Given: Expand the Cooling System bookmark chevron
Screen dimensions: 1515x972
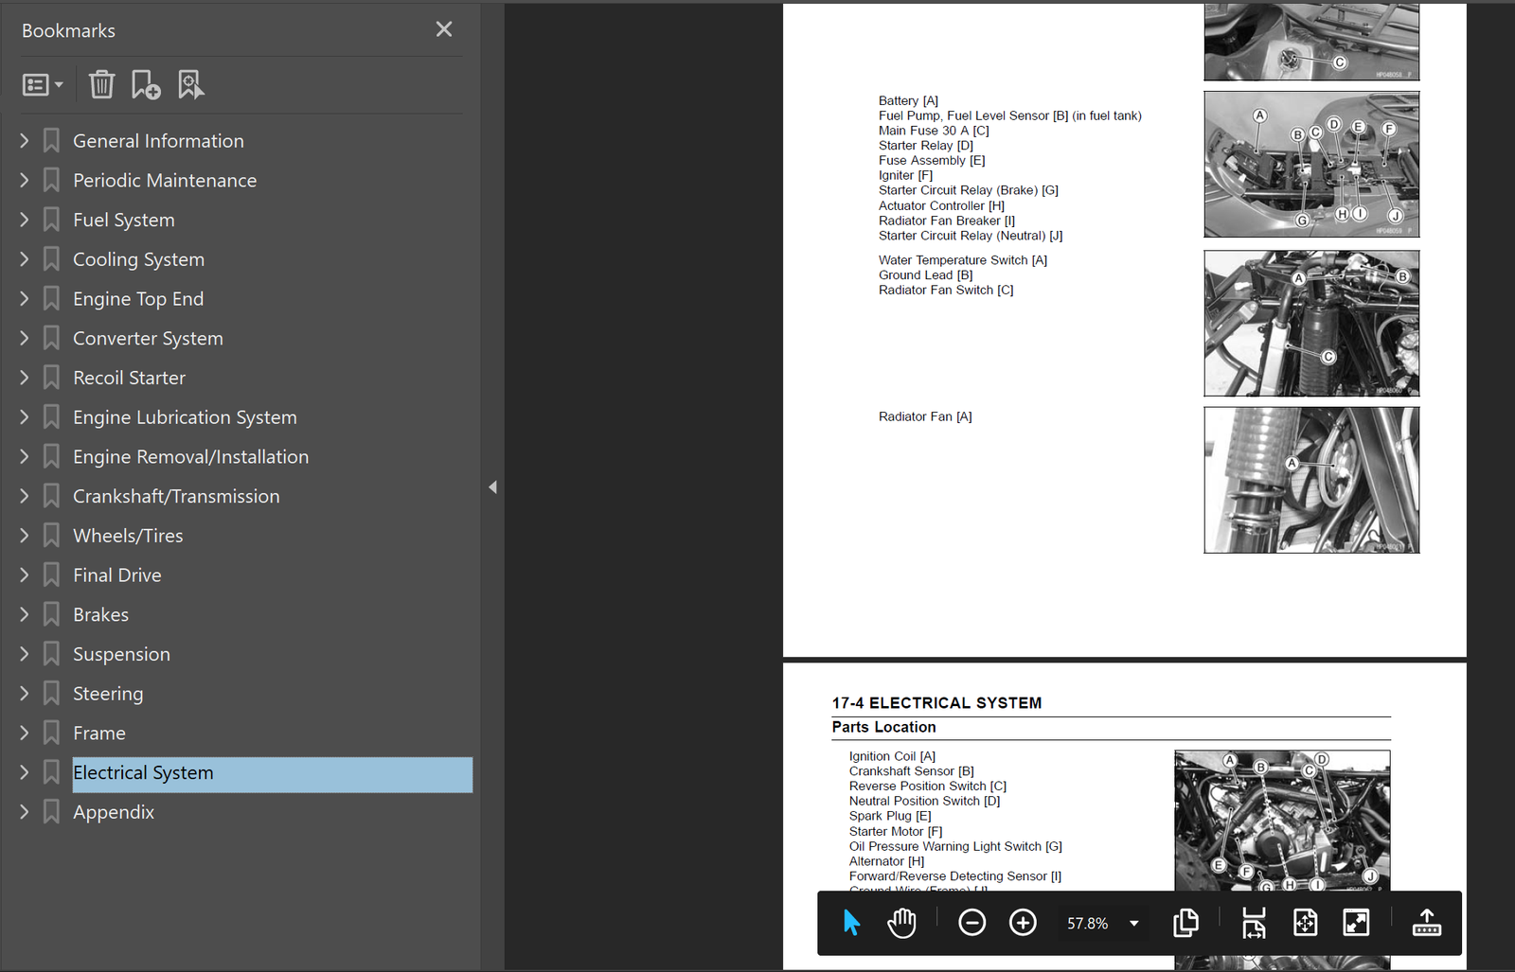Looking at the screenshot, I should [x=25, y=259].
